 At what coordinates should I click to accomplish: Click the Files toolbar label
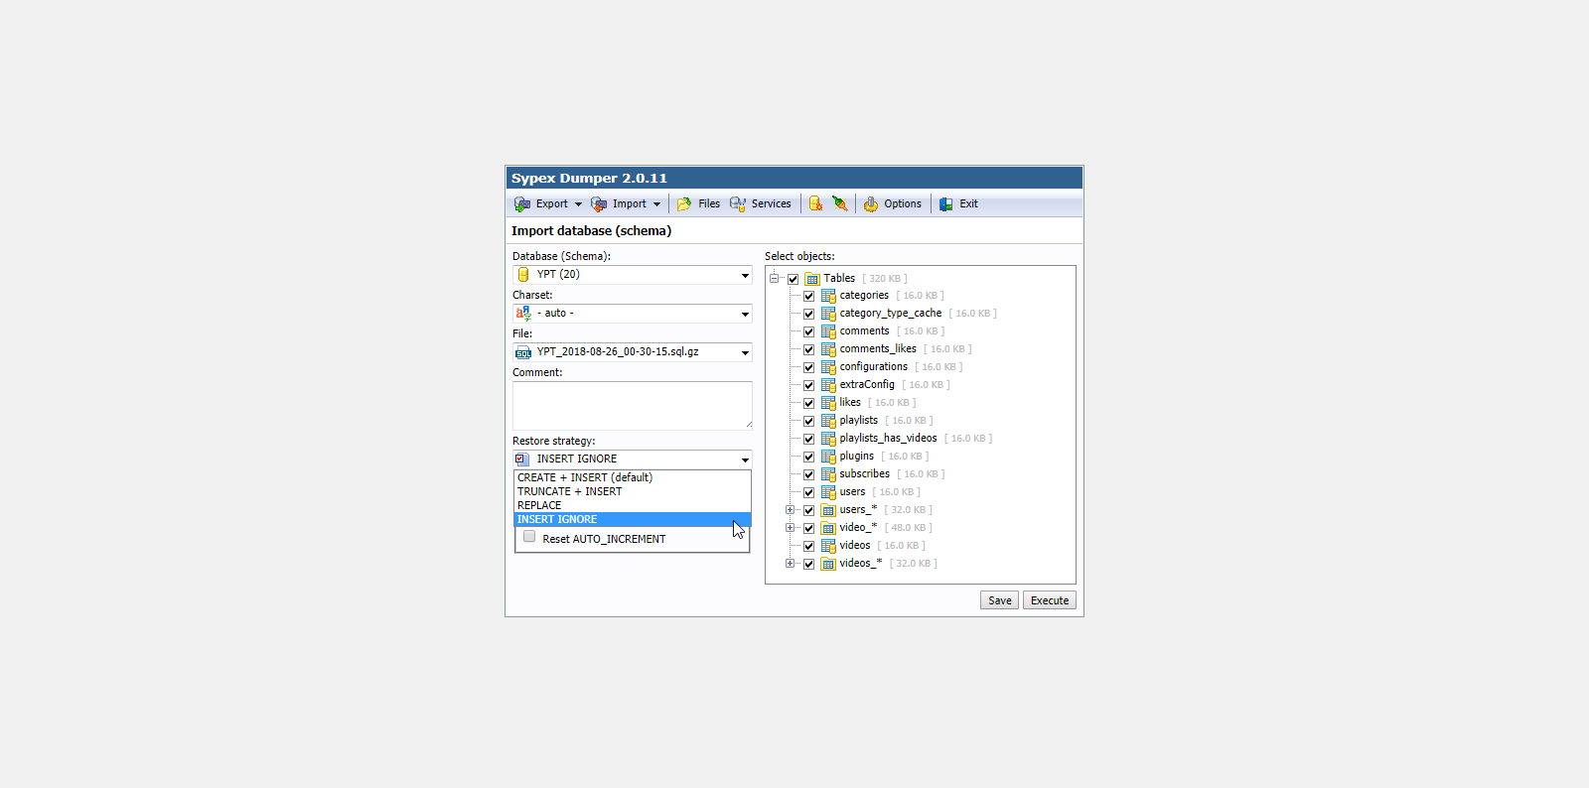tap(709, 203)
